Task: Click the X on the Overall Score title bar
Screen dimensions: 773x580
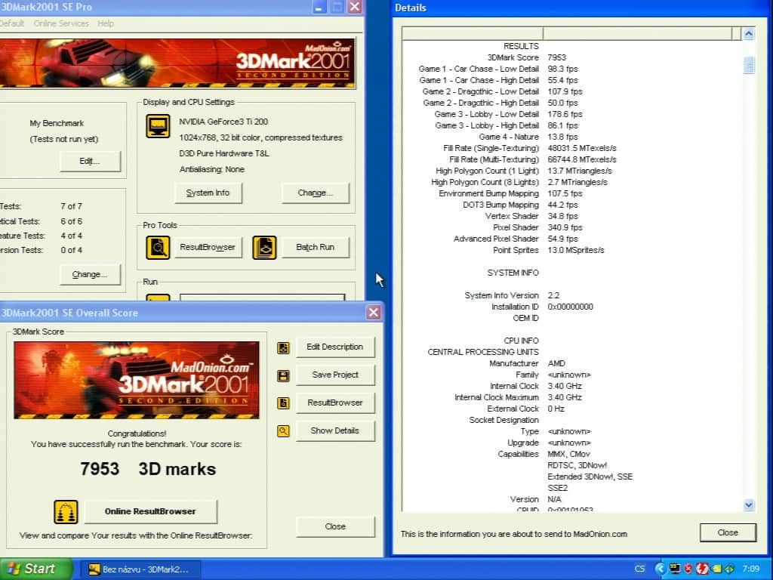Action: pos(374,312)
